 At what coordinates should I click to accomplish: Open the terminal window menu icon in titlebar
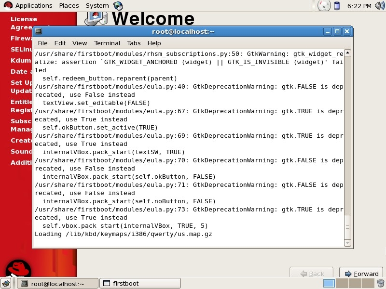[x=39, y=31]
